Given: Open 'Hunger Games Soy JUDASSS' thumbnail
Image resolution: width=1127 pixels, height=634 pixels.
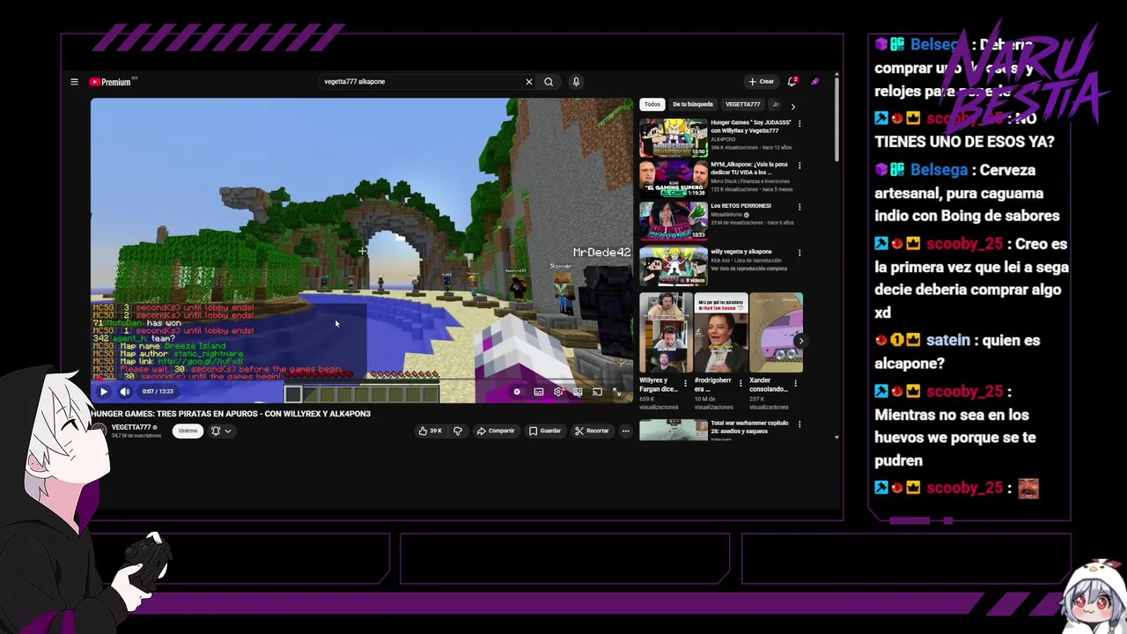Looking at the screenshot, I should [674, 137].
